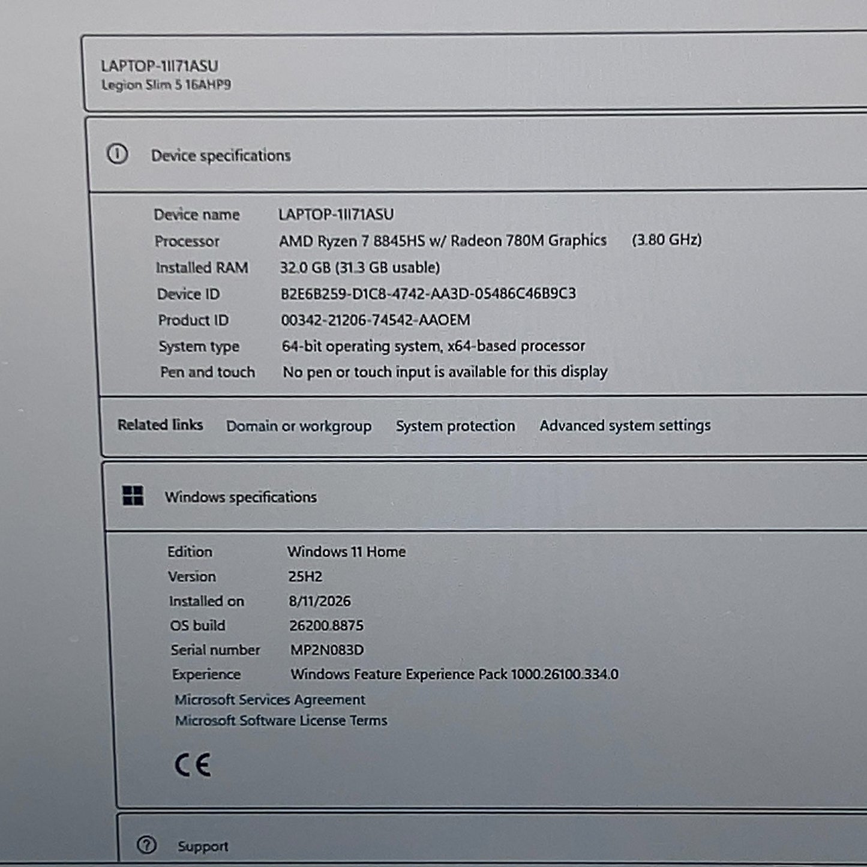The height and width of the screenshot is (867, 867).
Task: Click the OS build label
Action: [x=197, y=626]
